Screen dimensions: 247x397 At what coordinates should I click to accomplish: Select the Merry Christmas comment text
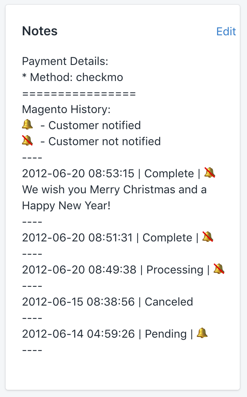(x=114, y=197)
